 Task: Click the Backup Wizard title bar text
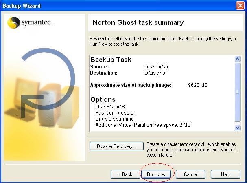click(22, 6)
